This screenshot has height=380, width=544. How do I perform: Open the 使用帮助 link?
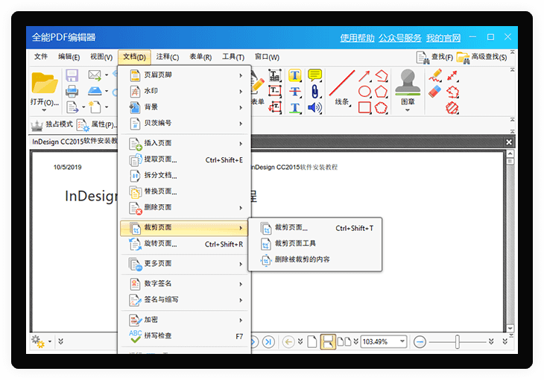[356, 38]
